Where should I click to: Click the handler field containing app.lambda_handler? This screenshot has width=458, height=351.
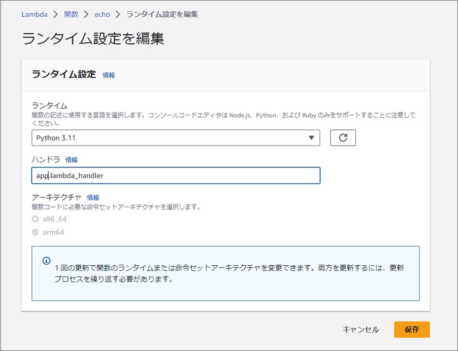click(x=175, y=175)
